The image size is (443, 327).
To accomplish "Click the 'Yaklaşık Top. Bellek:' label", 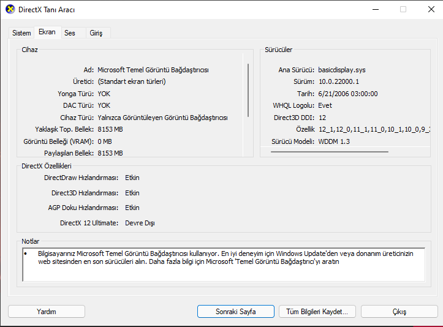I will point(64,129).
